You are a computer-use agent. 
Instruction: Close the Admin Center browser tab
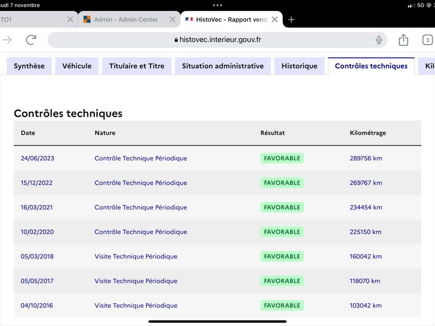[x=172, y=20]
